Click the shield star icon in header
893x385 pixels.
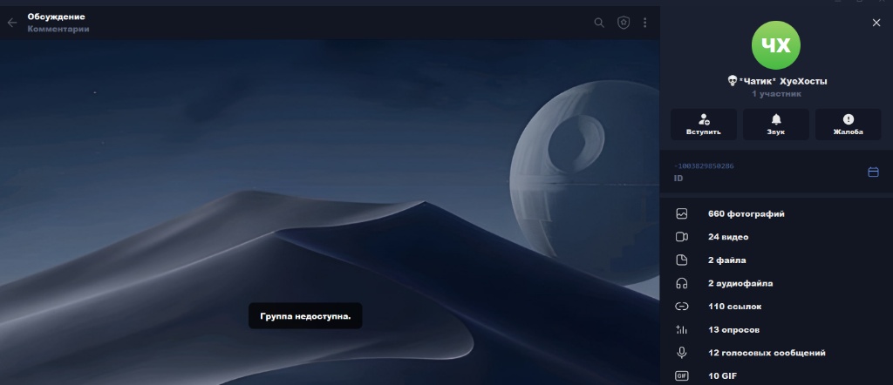pos(624,23)
